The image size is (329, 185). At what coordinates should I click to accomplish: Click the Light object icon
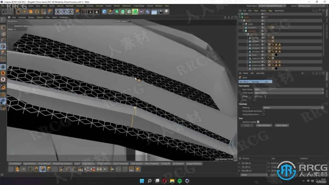tap(166, 12)
